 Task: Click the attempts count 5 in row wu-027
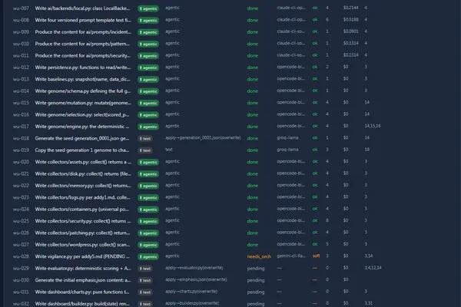point(327,244)
